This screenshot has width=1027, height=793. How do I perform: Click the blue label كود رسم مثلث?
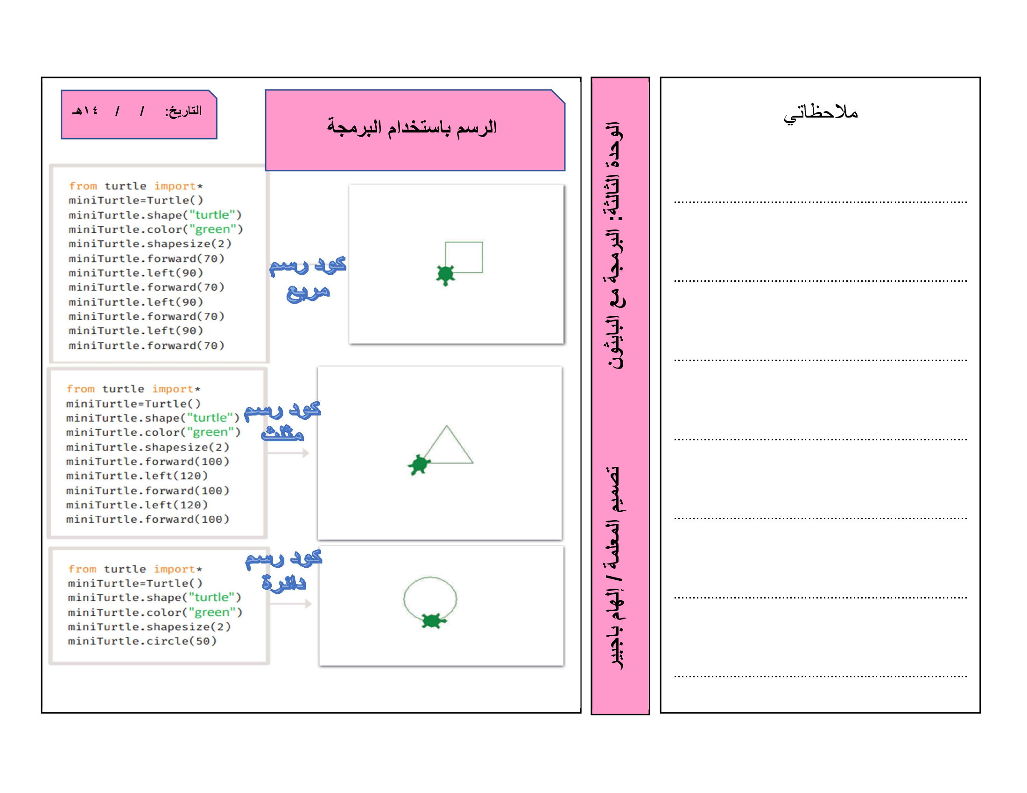pyautogui.click(x=282, y=421)
